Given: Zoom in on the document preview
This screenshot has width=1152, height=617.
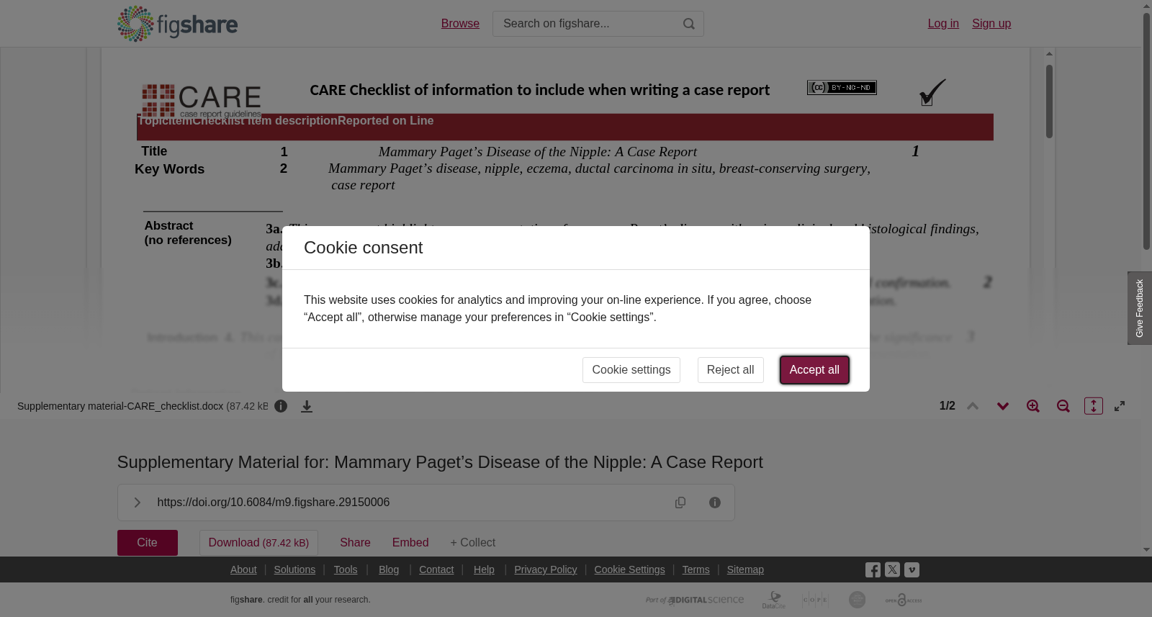Looking at the screenshot, I should point(1033,406).
